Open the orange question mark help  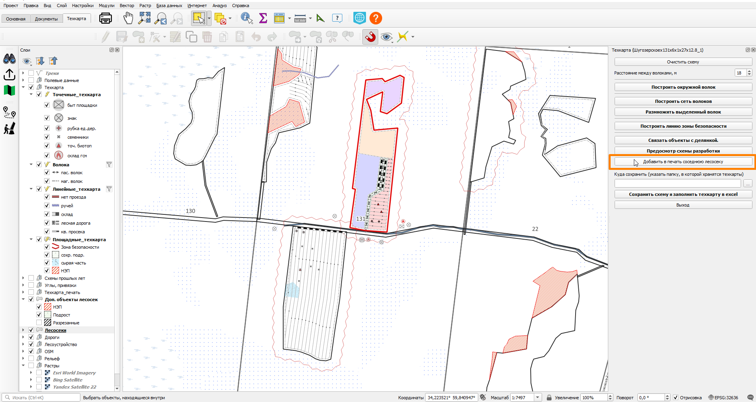pyautogui.click(x=376, y=18)
